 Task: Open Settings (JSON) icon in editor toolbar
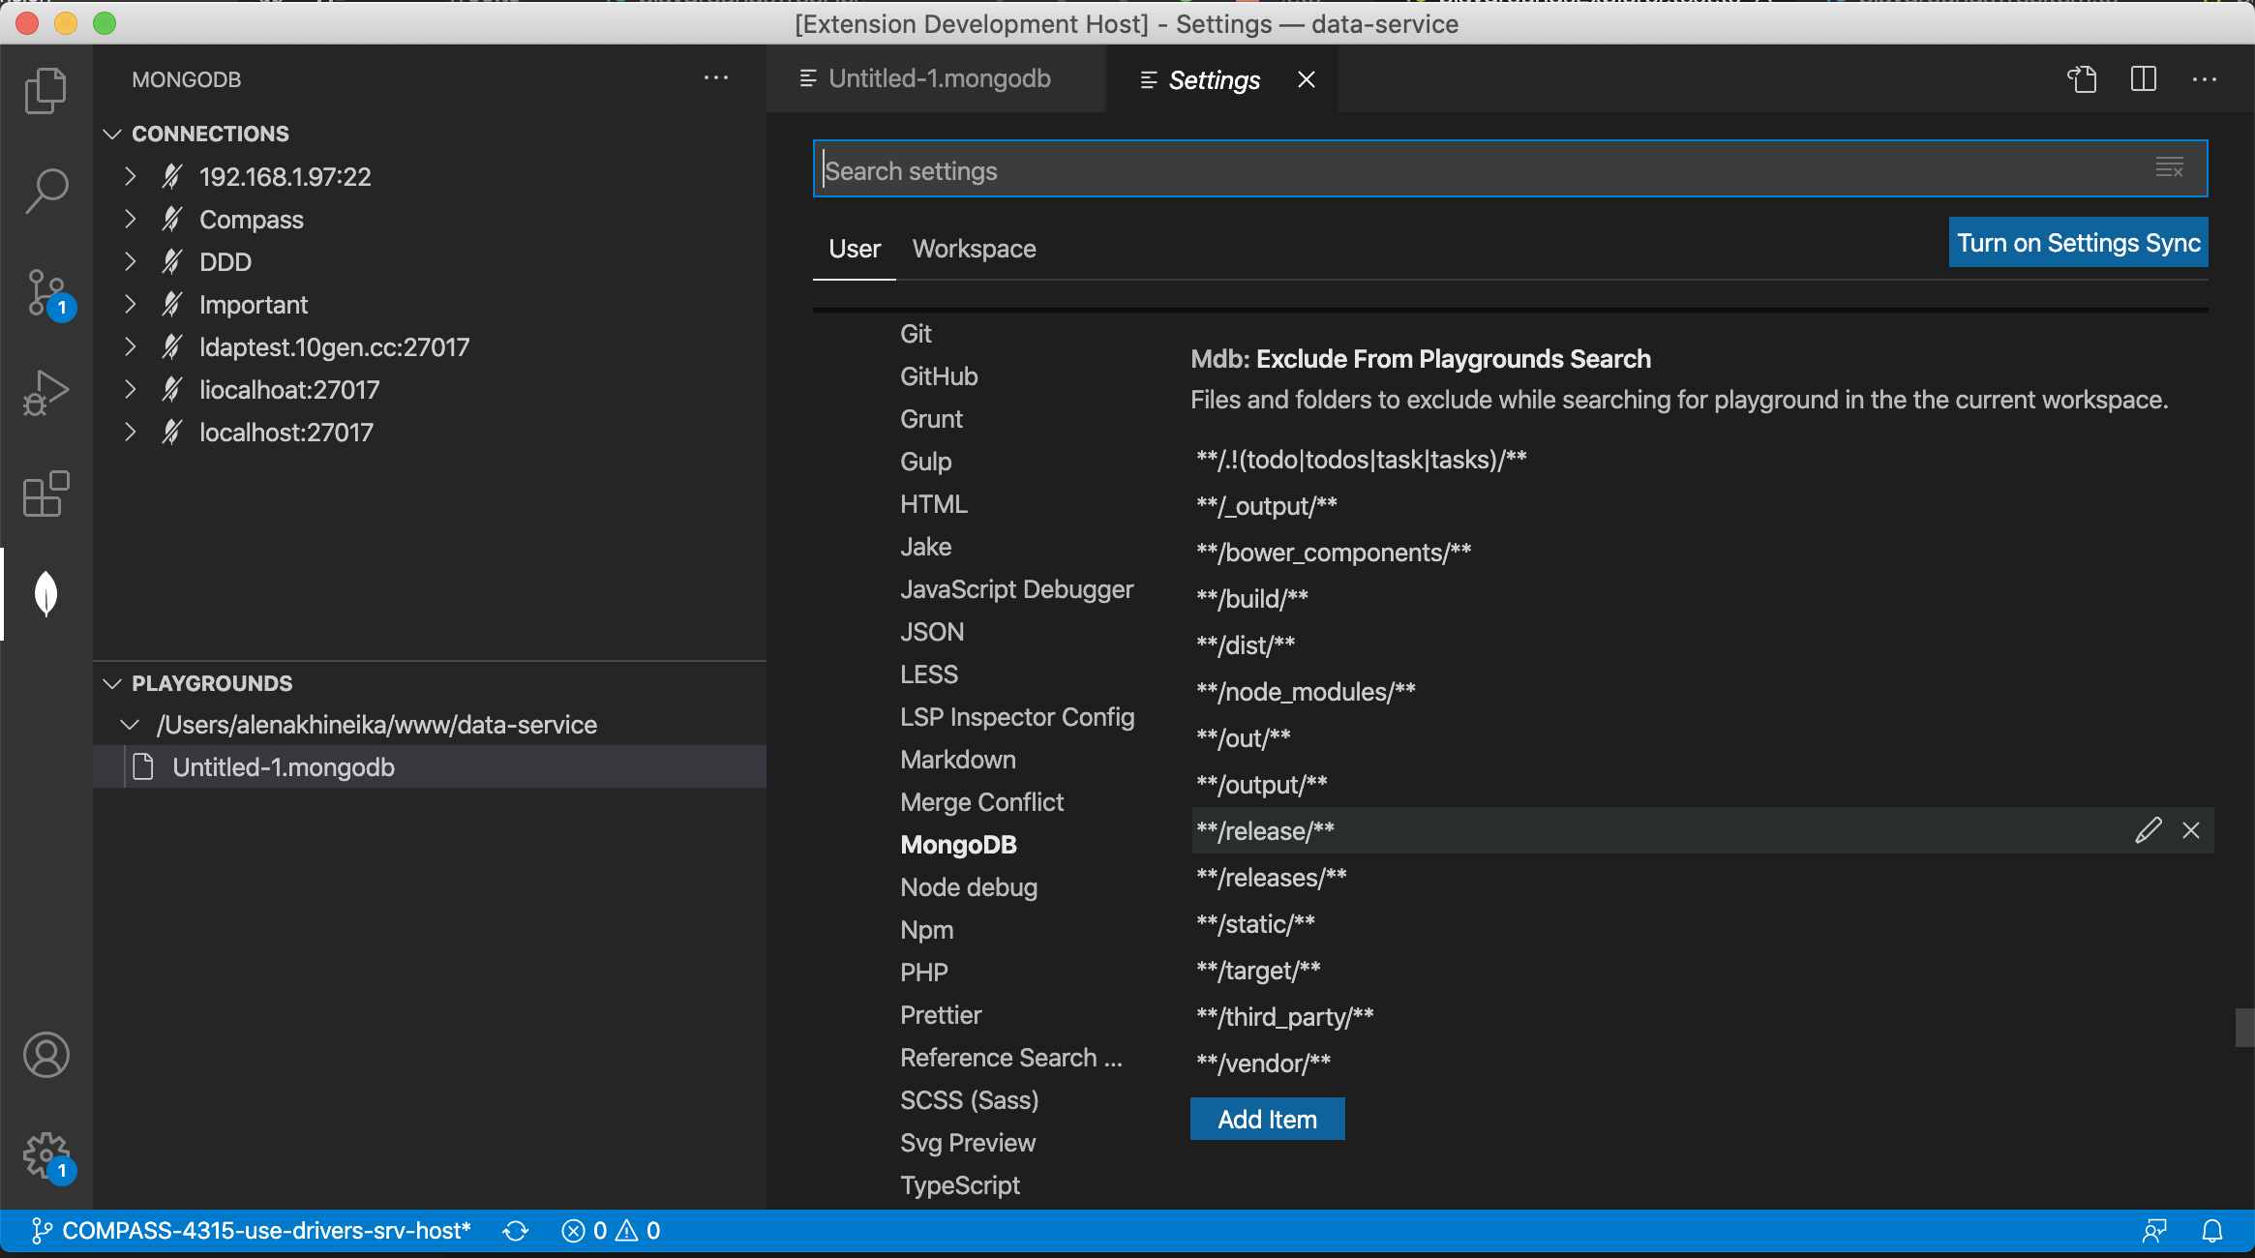[x=2082, y=79]
